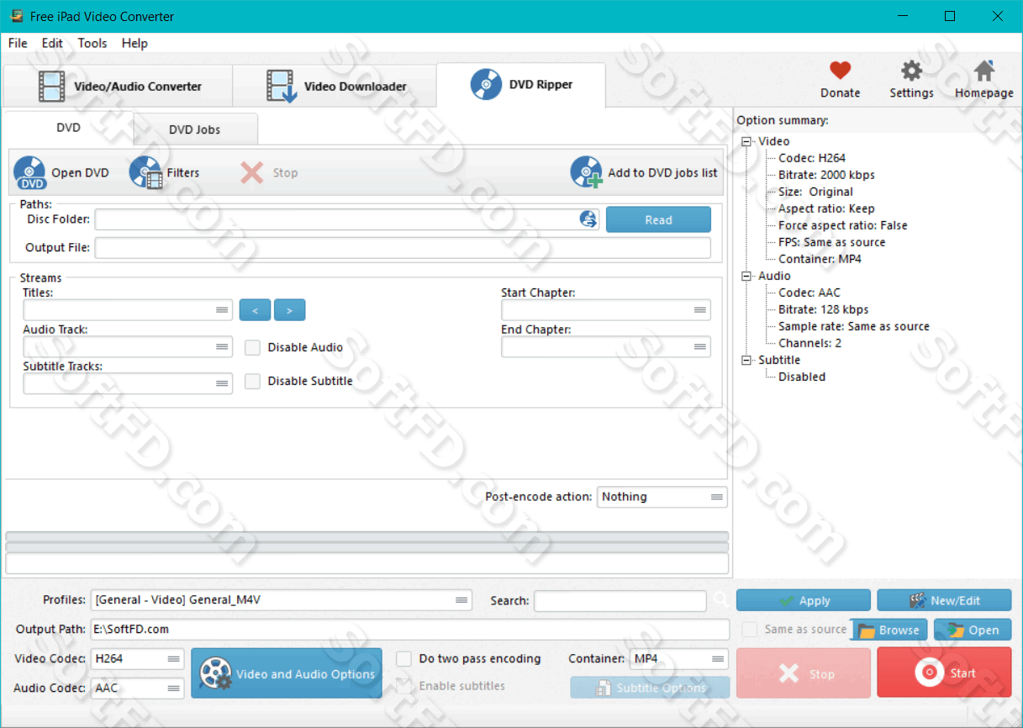Open Video and Audio Options
The width and height of the screenshot is (1023, 728).
(x=287, y=673)
